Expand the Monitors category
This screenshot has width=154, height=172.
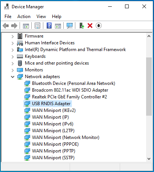pyautogui.click(x=12, y=70)
